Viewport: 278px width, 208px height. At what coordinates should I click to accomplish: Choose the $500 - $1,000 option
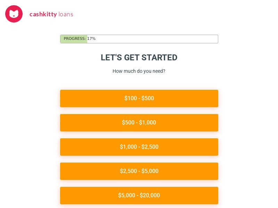139,123
